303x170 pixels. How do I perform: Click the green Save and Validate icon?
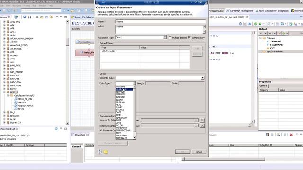256,24
